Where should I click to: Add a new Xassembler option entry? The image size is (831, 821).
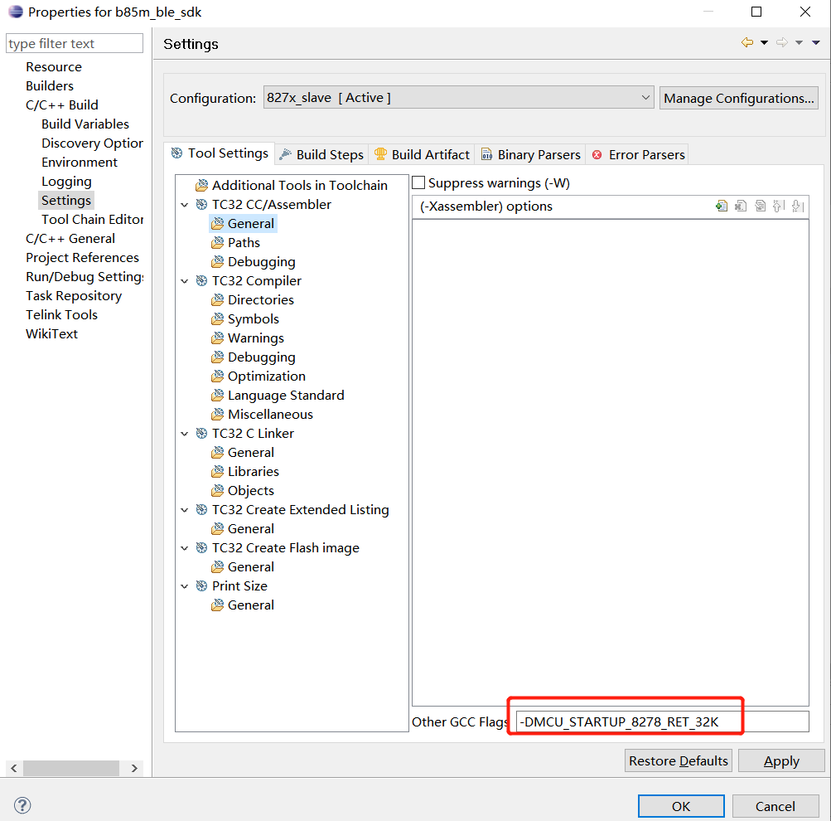click(x=721, y=206)
